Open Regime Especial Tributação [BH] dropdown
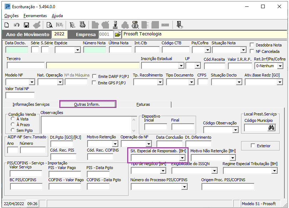 tap(274, 171)
